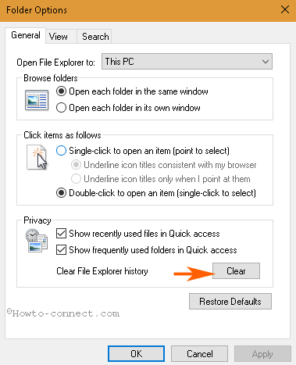This screenshot has height=365, width=296.
Task: Click the Cancel button
Action: (199, 353)
